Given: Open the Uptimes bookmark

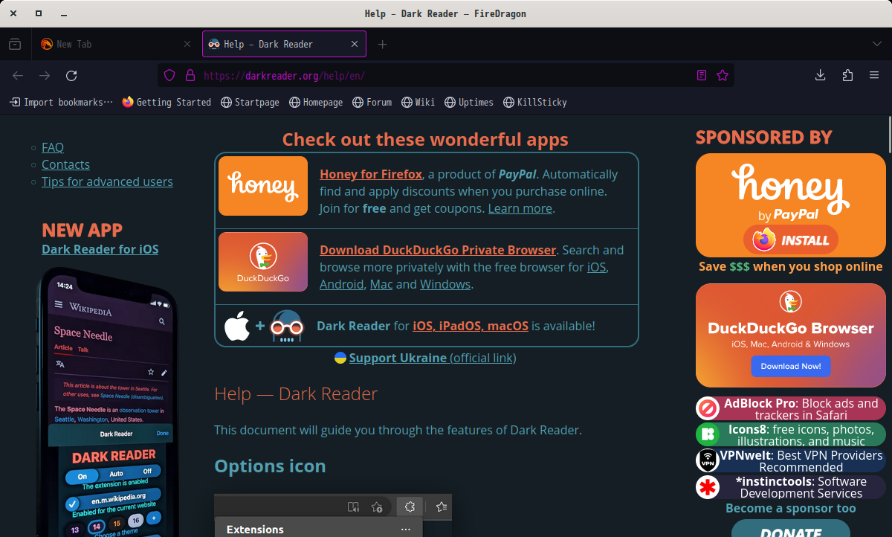Looking at the screenshot, I should pyautogui.click(x=469, y=102).
